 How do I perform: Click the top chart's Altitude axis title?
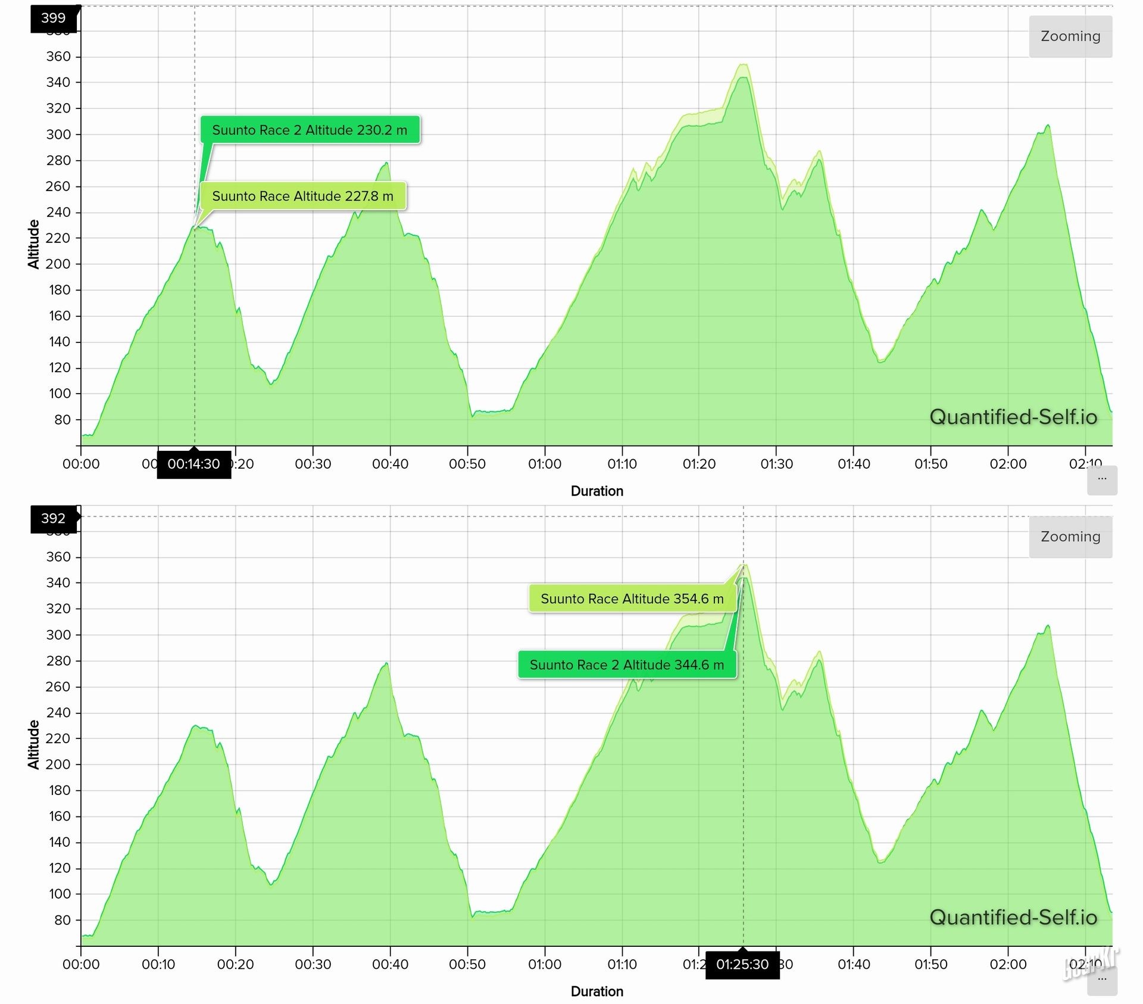(33, 244)
